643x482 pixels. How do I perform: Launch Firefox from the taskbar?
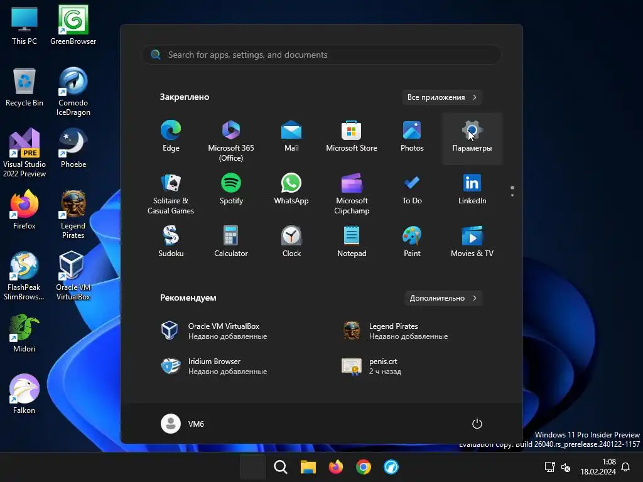pos(336,467)
